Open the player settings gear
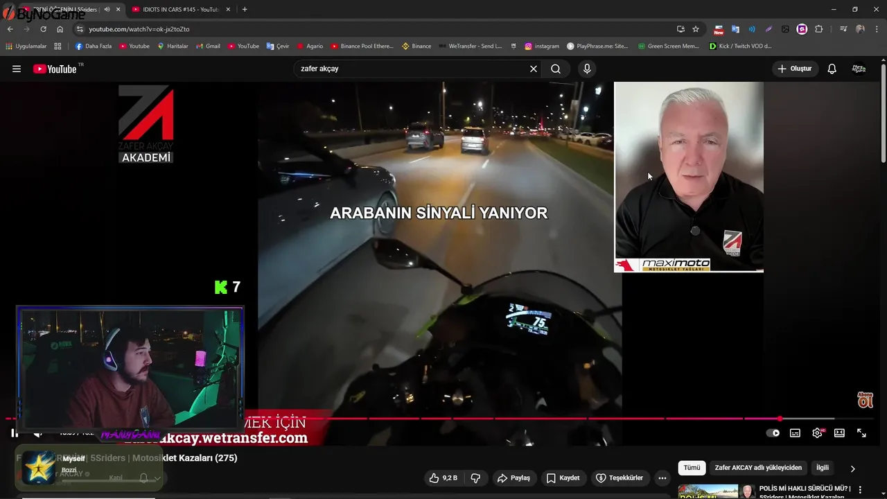Viewport: 887px width, 499px height. [x=818, y=433]
